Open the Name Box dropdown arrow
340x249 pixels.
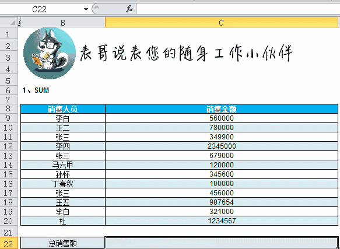(x=86, y=9)
